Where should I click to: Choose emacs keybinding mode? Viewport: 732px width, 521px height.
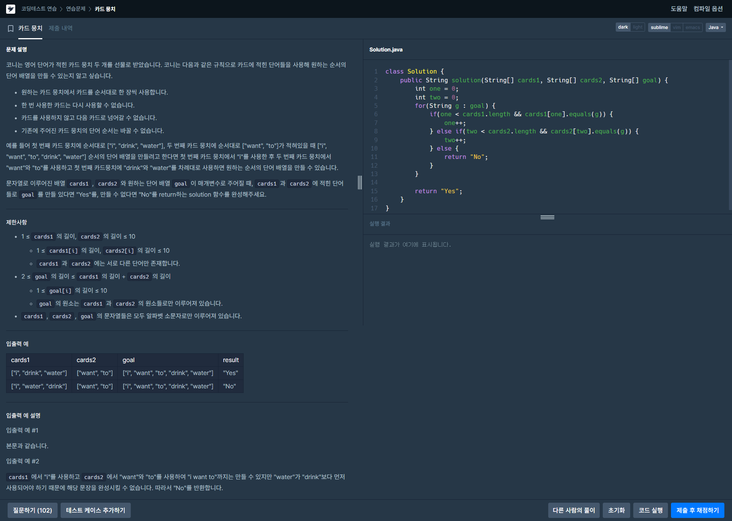point(692,27)
